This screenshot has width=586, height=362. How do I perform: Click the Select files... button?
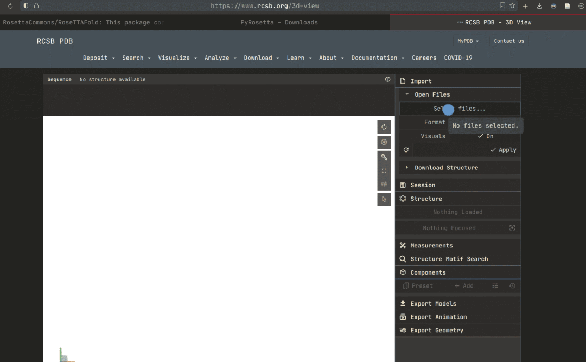pos(460,109)
